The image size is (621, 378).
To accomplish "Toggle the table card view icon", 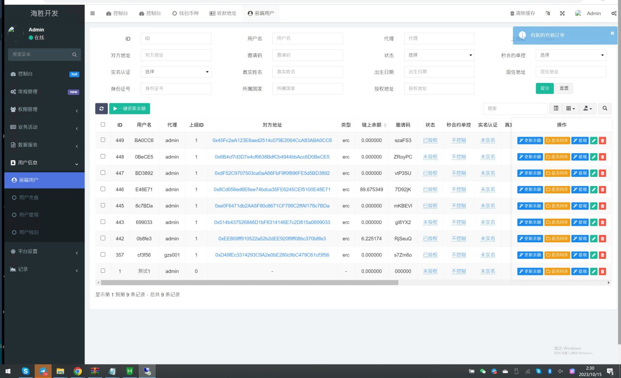I will pos(556,109).
